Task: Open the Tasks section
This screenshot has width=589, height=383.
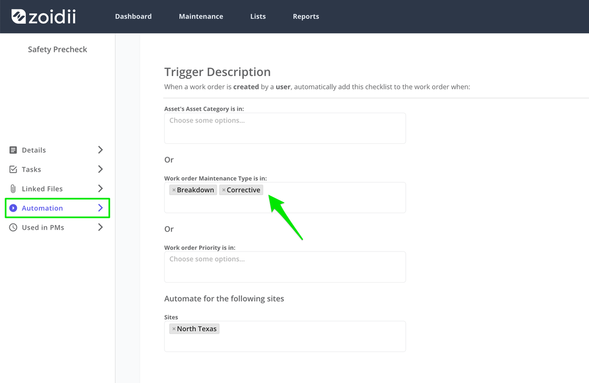Action: pos(57,170)
